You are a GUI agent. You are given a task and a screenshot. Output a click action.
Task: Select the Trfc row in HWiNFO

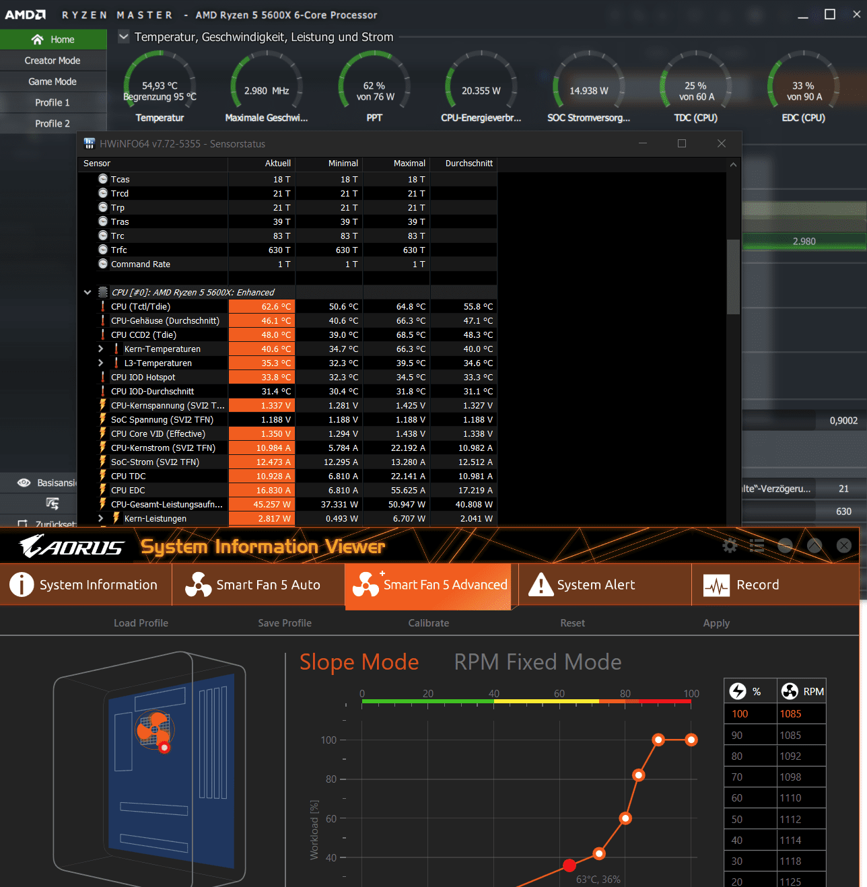tap(287, 250)
